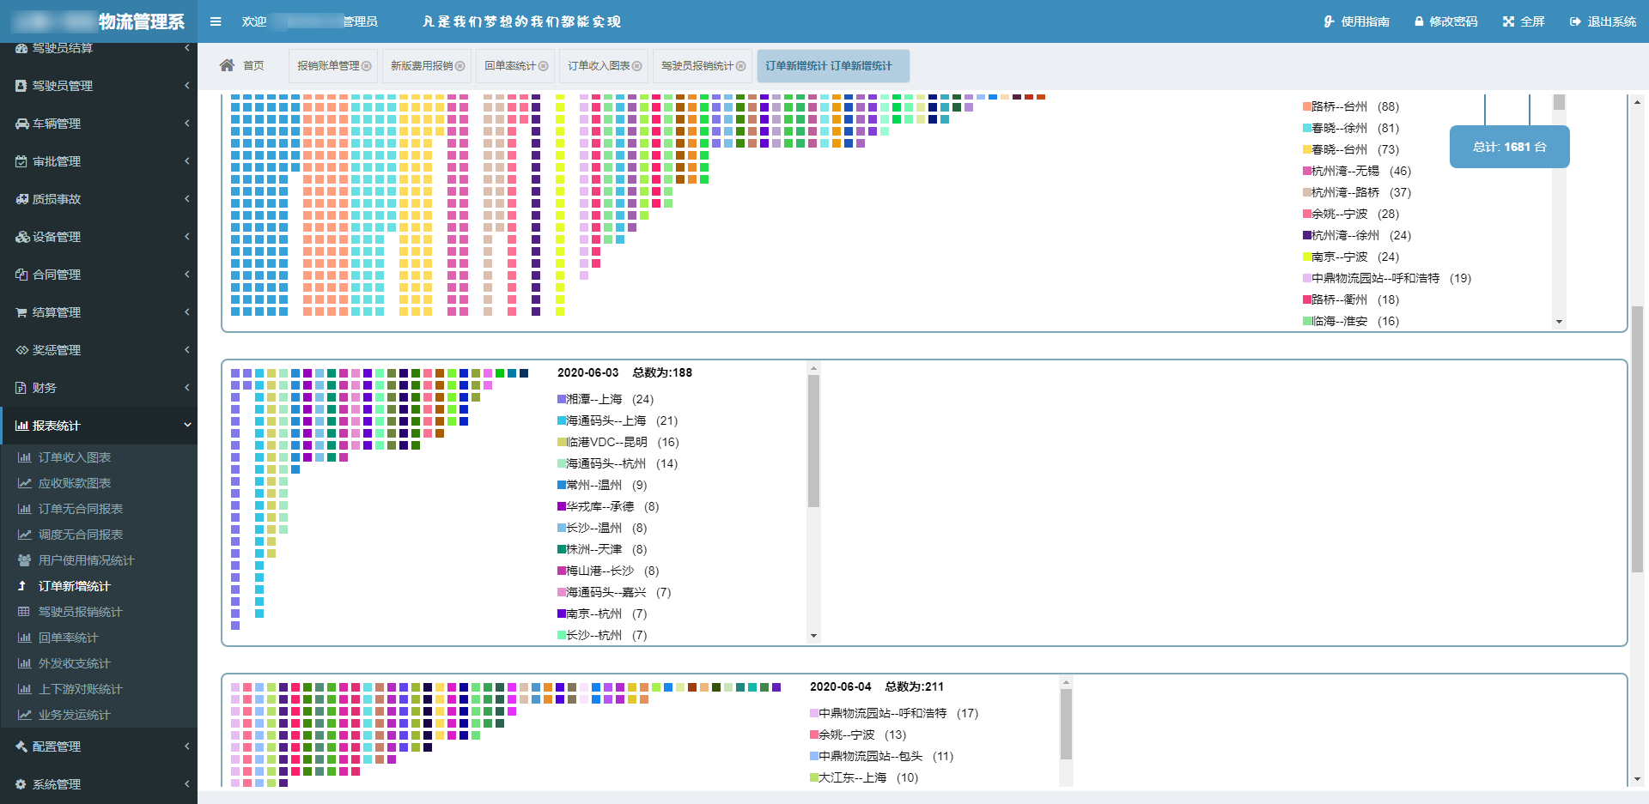Click the 审批管理 calendar-check icon

pos(21,161)
